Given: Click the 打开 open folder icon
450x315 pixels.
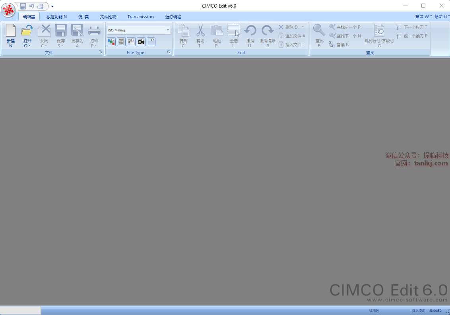Looking at the screenshot, I should [27, 30].
